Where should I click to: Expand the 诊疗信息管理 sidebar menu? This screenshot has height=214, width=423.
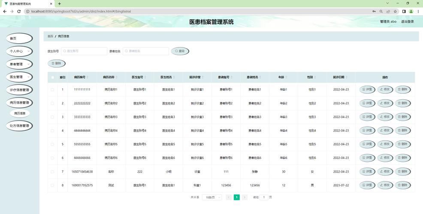point(19,89)
